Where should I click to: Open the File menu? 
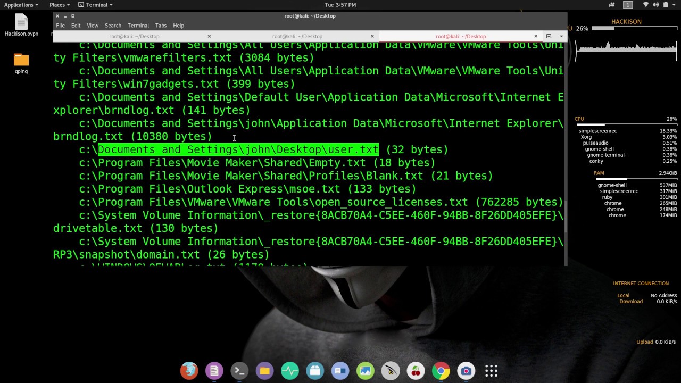point(60,26)
